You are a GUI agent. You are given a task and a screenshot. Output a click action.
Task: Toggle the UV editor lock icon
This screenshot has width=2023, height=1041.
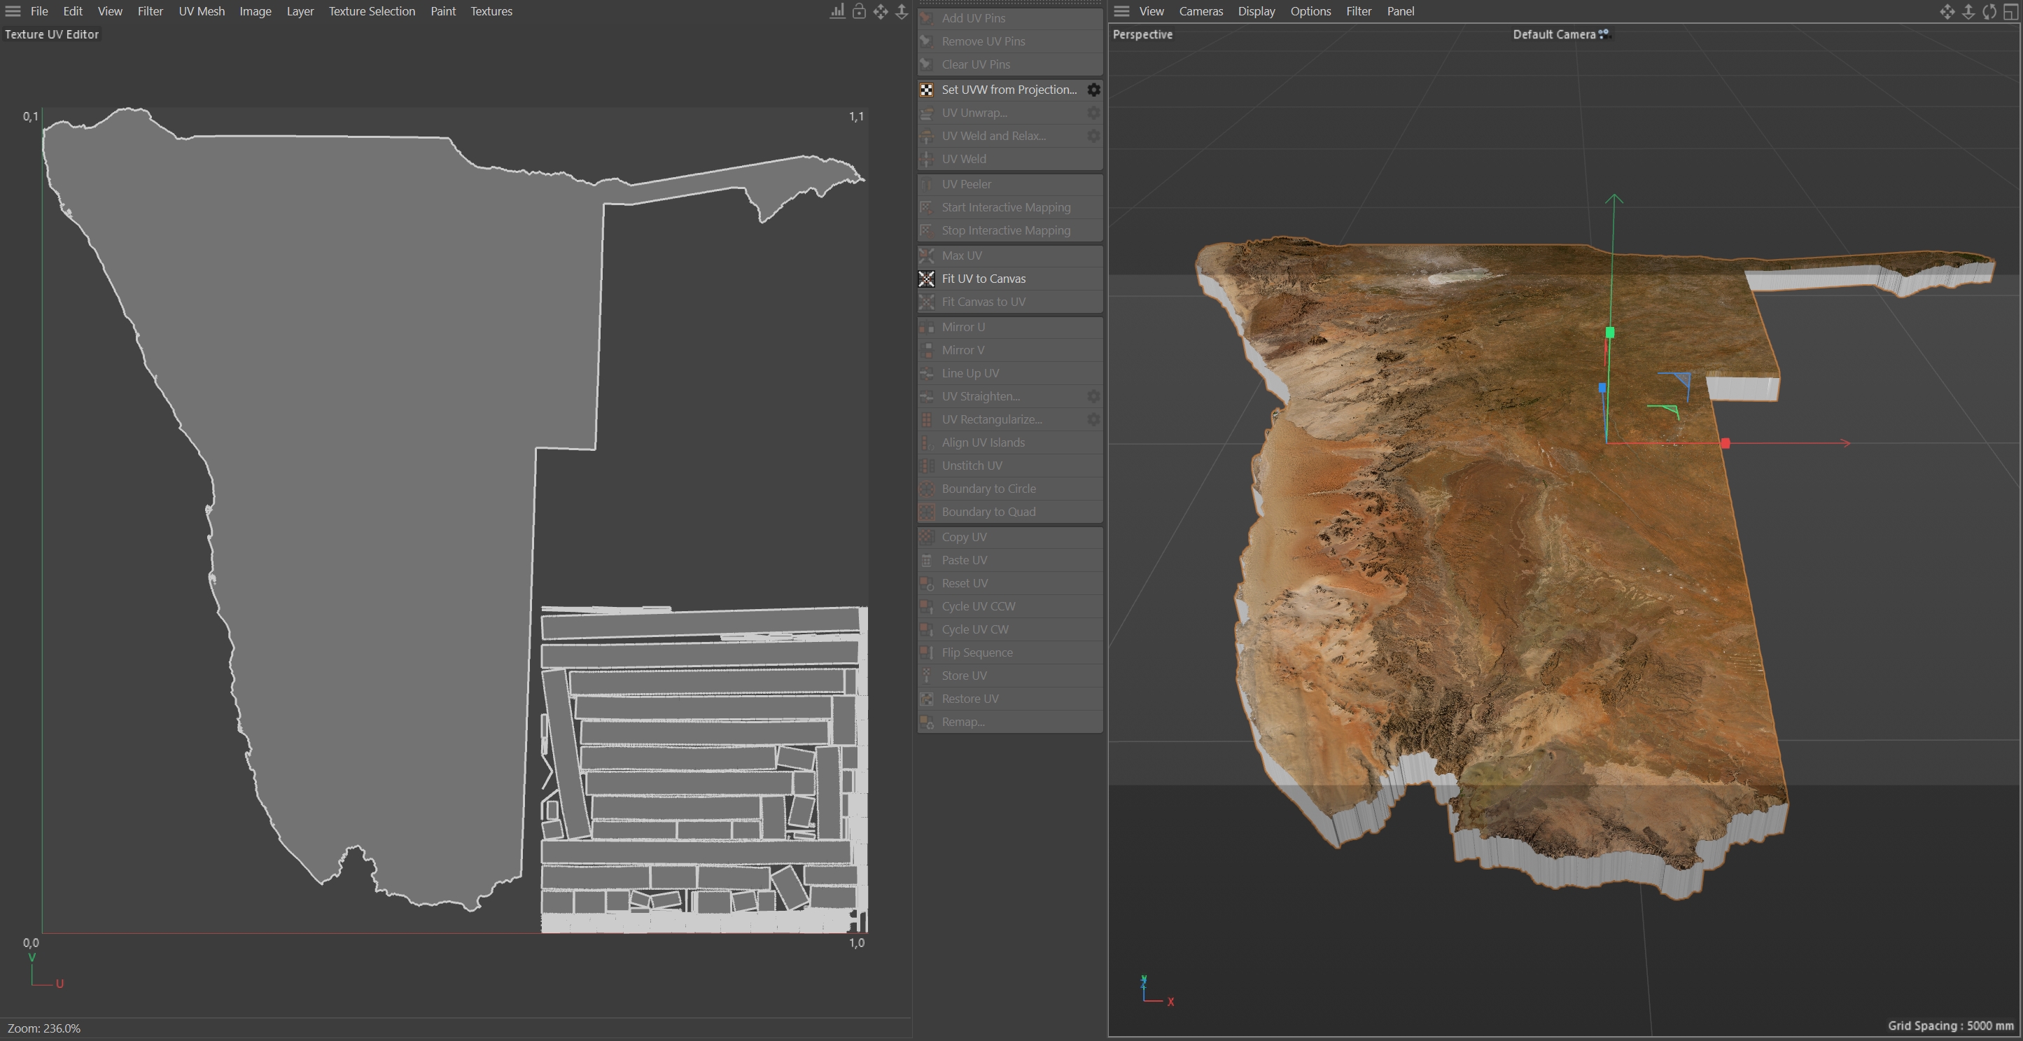859,11
